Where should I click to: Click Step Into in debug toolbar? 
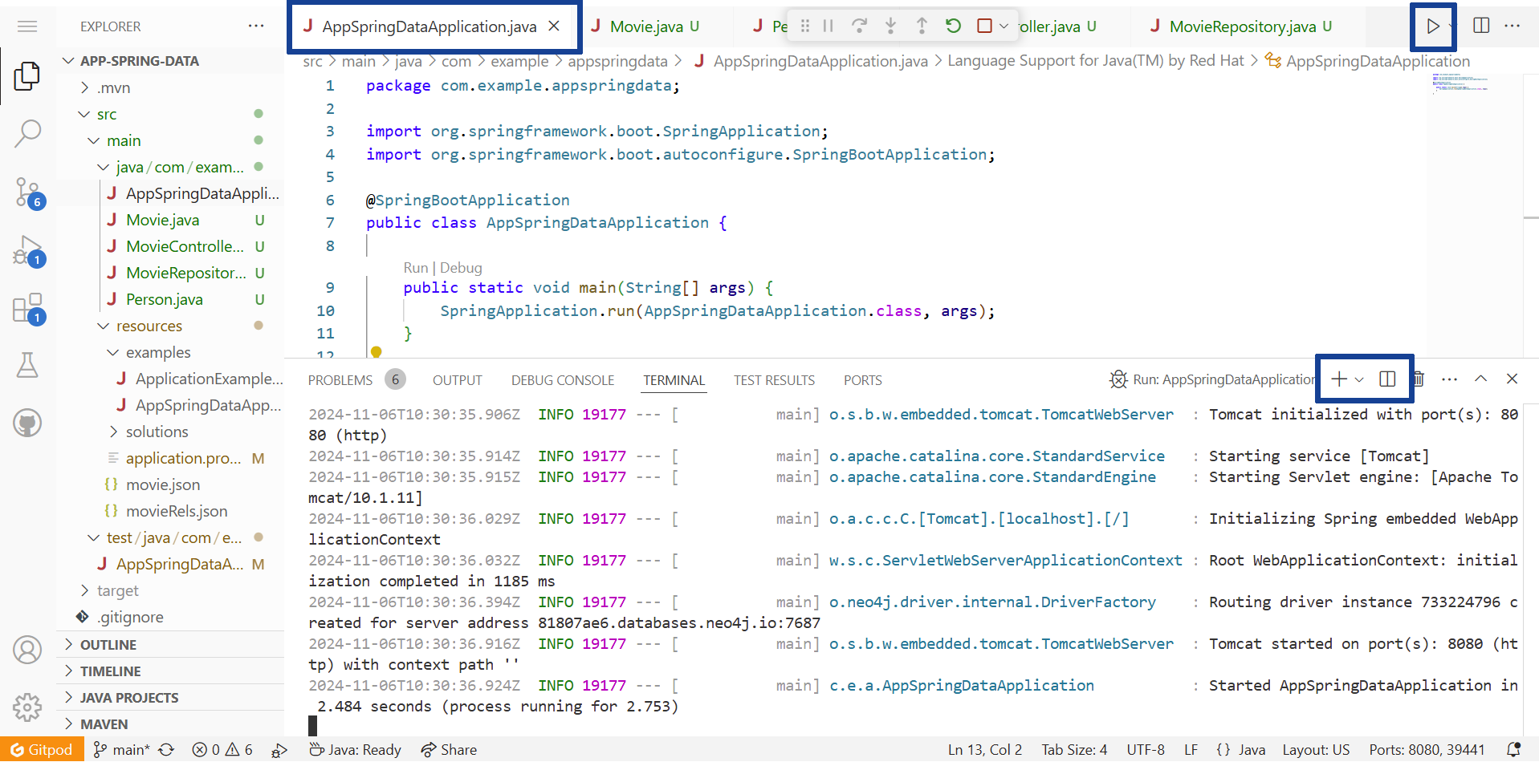point(890,26)
